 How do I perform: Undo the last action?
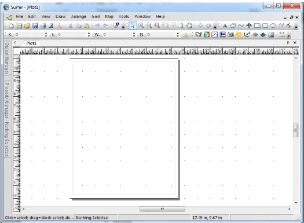pyautogui.click(x=97, y=25)
